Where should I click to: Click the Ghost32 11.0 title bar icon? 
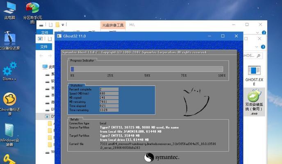coord(59,36)
